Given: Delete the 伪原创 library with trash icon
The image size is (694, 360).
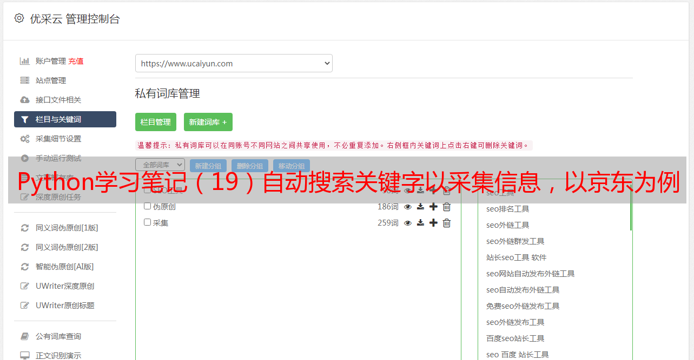Looking at the screenshot, I should (x=447, y=207).
